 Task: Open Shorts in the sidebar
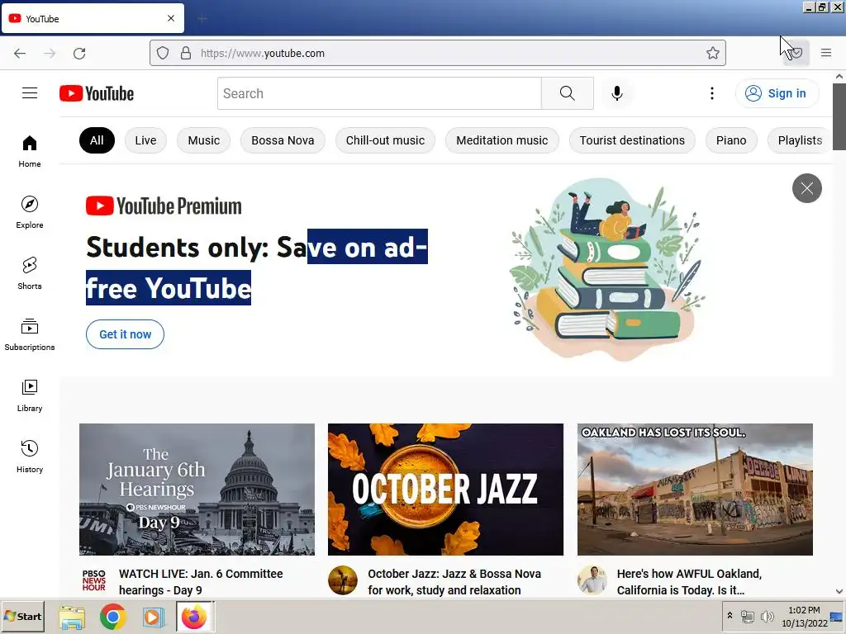pos(30,273)
